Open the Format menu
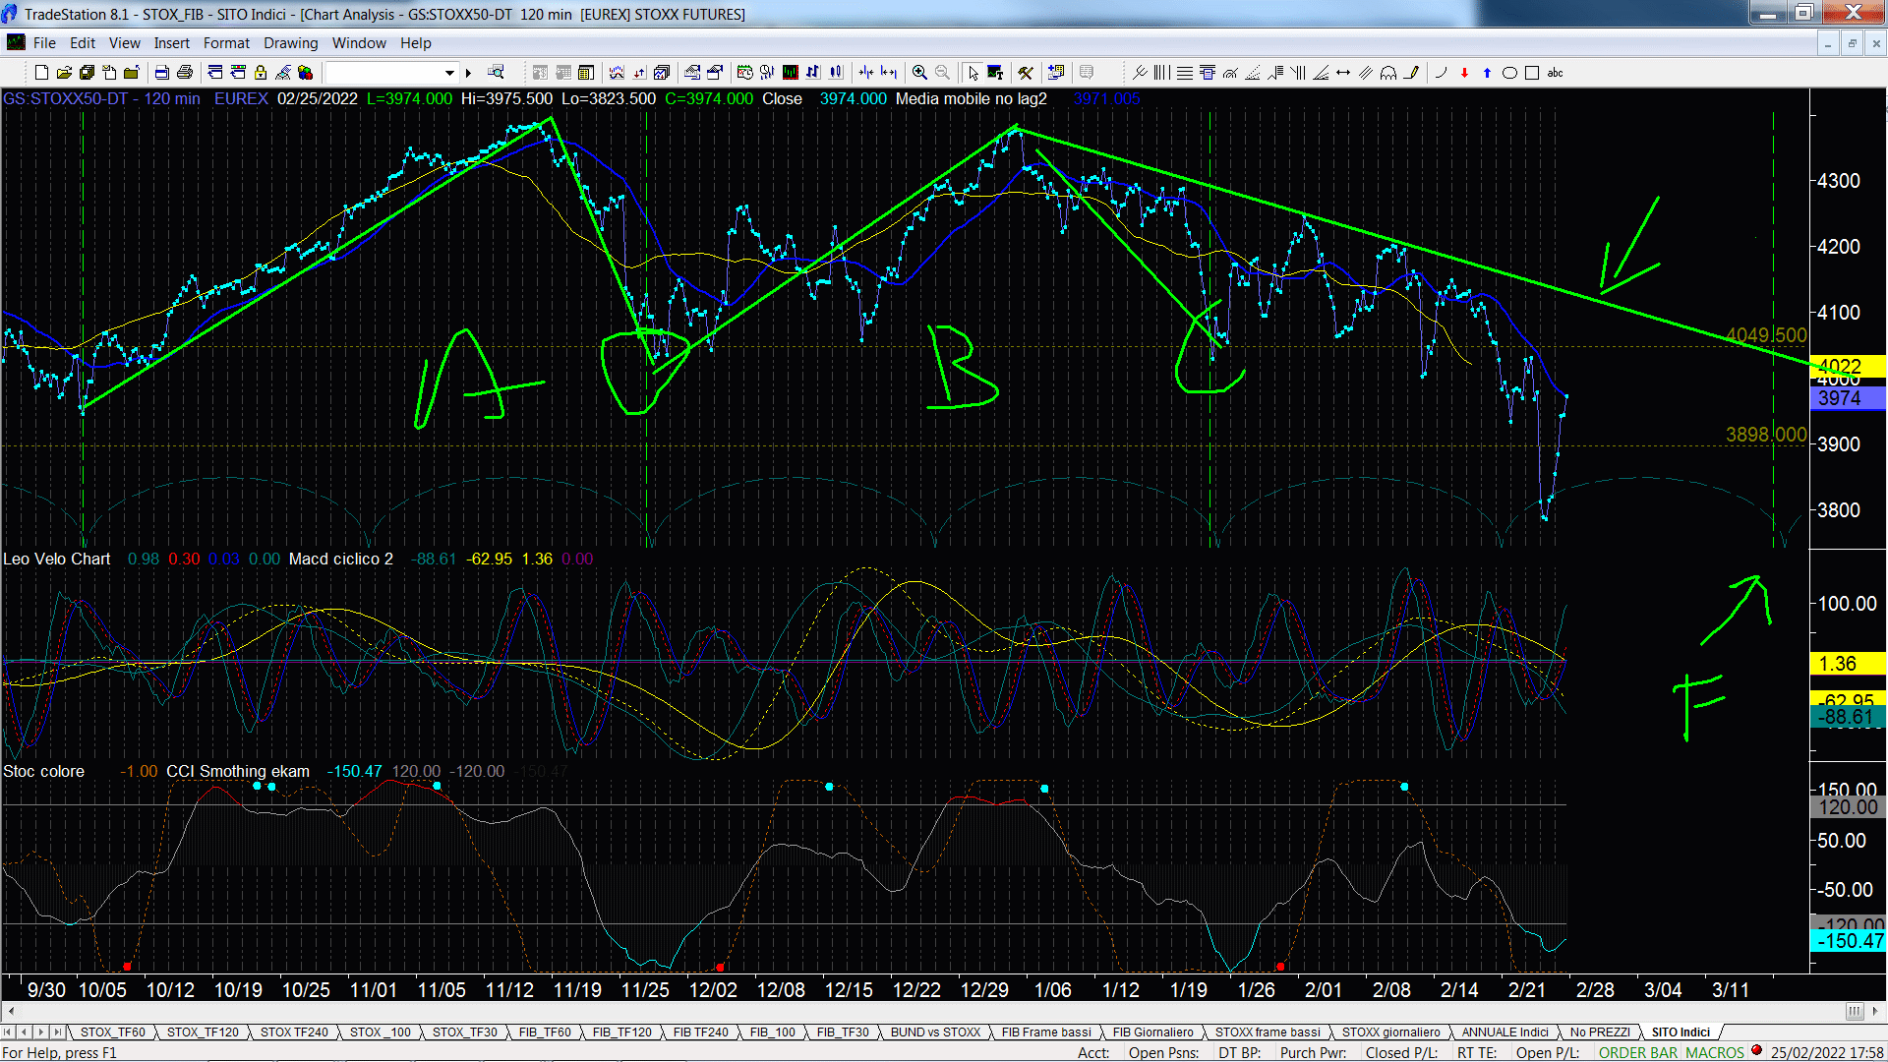Image resolution: width=1888 pixels, height=1062 pixels. (x=226, y=43)
